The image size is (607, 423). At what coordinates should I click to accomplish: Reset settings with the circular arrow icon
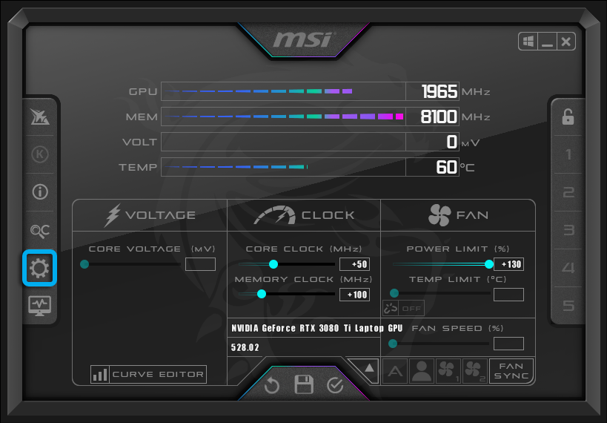coord(272,385)
